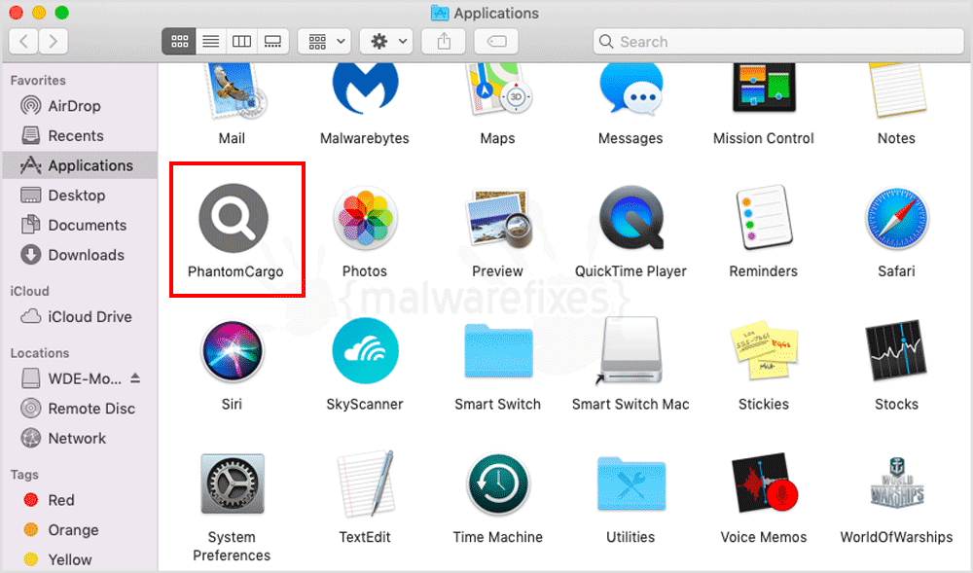Click the Search field
The height and width of the screenshot is (573, 973).
[778, 42]
